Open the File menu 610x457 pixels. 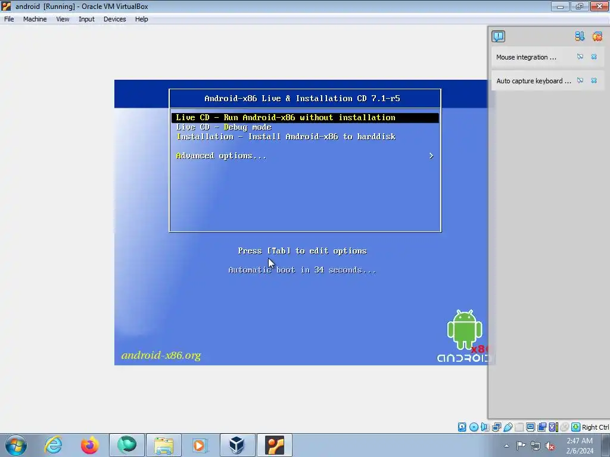(9, 19)
